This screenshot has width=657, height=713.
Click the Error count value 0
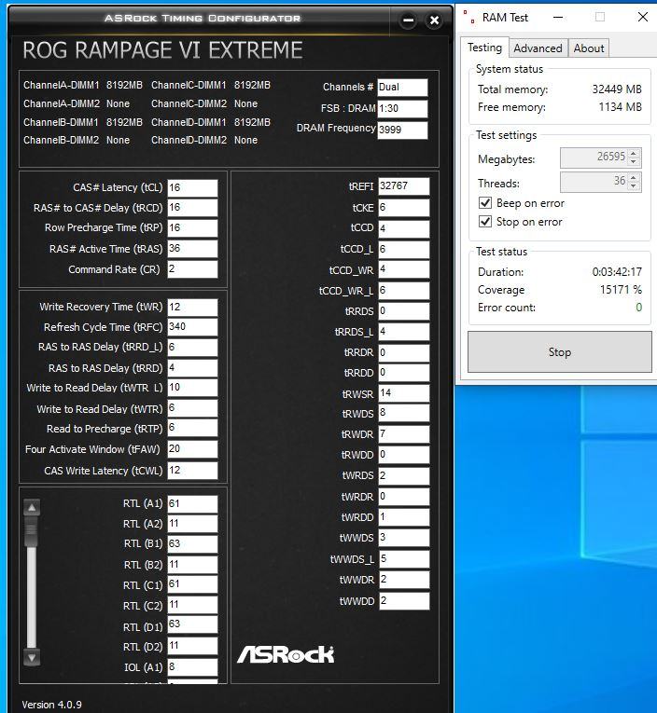pos(638,308)
